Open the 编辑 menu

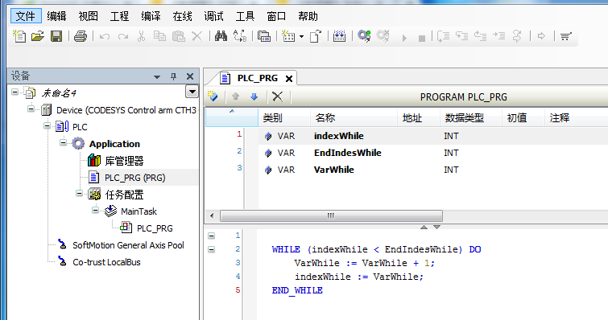(56, 16)
